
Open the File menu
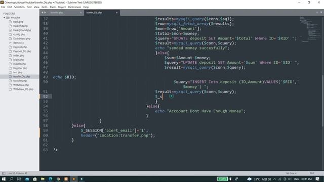click(x=3, y=7)
